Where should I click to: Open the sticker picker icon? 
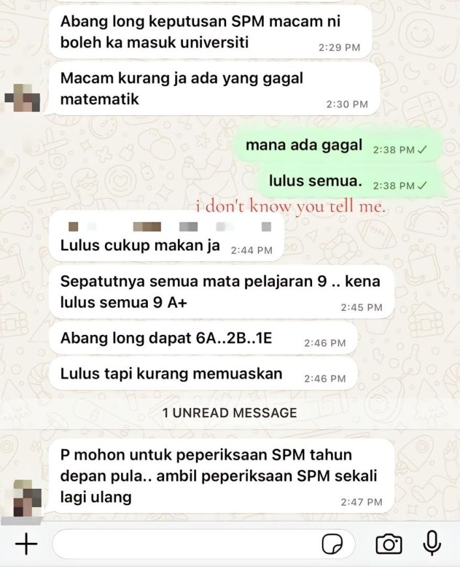point(332,544)
